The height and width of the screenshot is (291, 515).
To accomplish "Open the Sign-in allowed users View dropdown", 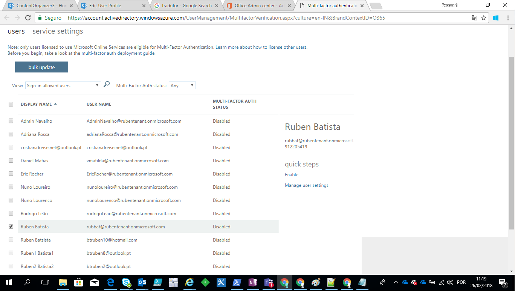I will click(63, 85).
